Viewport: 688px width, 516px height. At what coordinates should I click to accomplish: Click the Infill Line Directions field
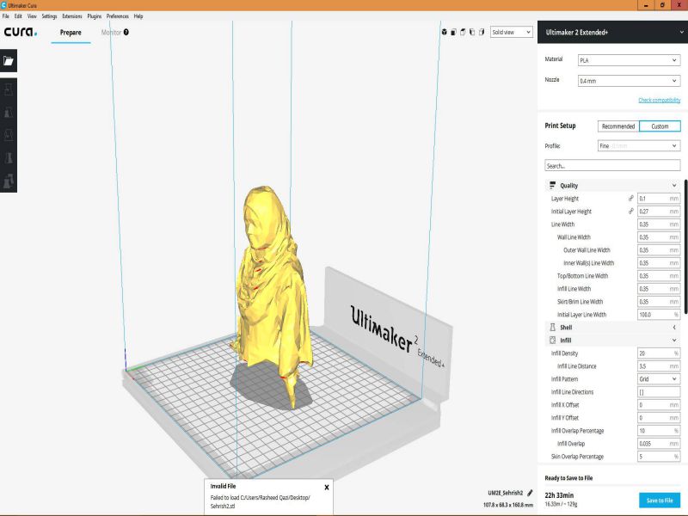[659, 392]
